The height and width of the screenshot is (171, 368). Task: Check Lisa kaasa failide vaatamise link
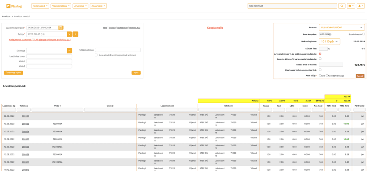coord(320,70)
